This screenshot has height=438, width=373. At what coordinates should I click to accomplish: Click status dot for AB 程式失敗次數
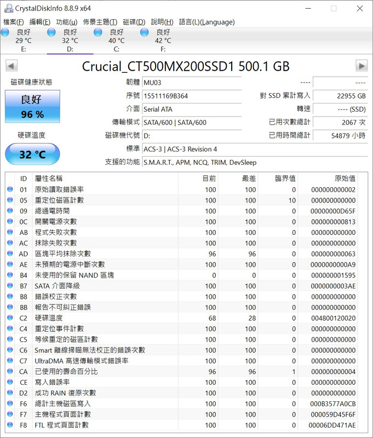(x=10, y=232)
